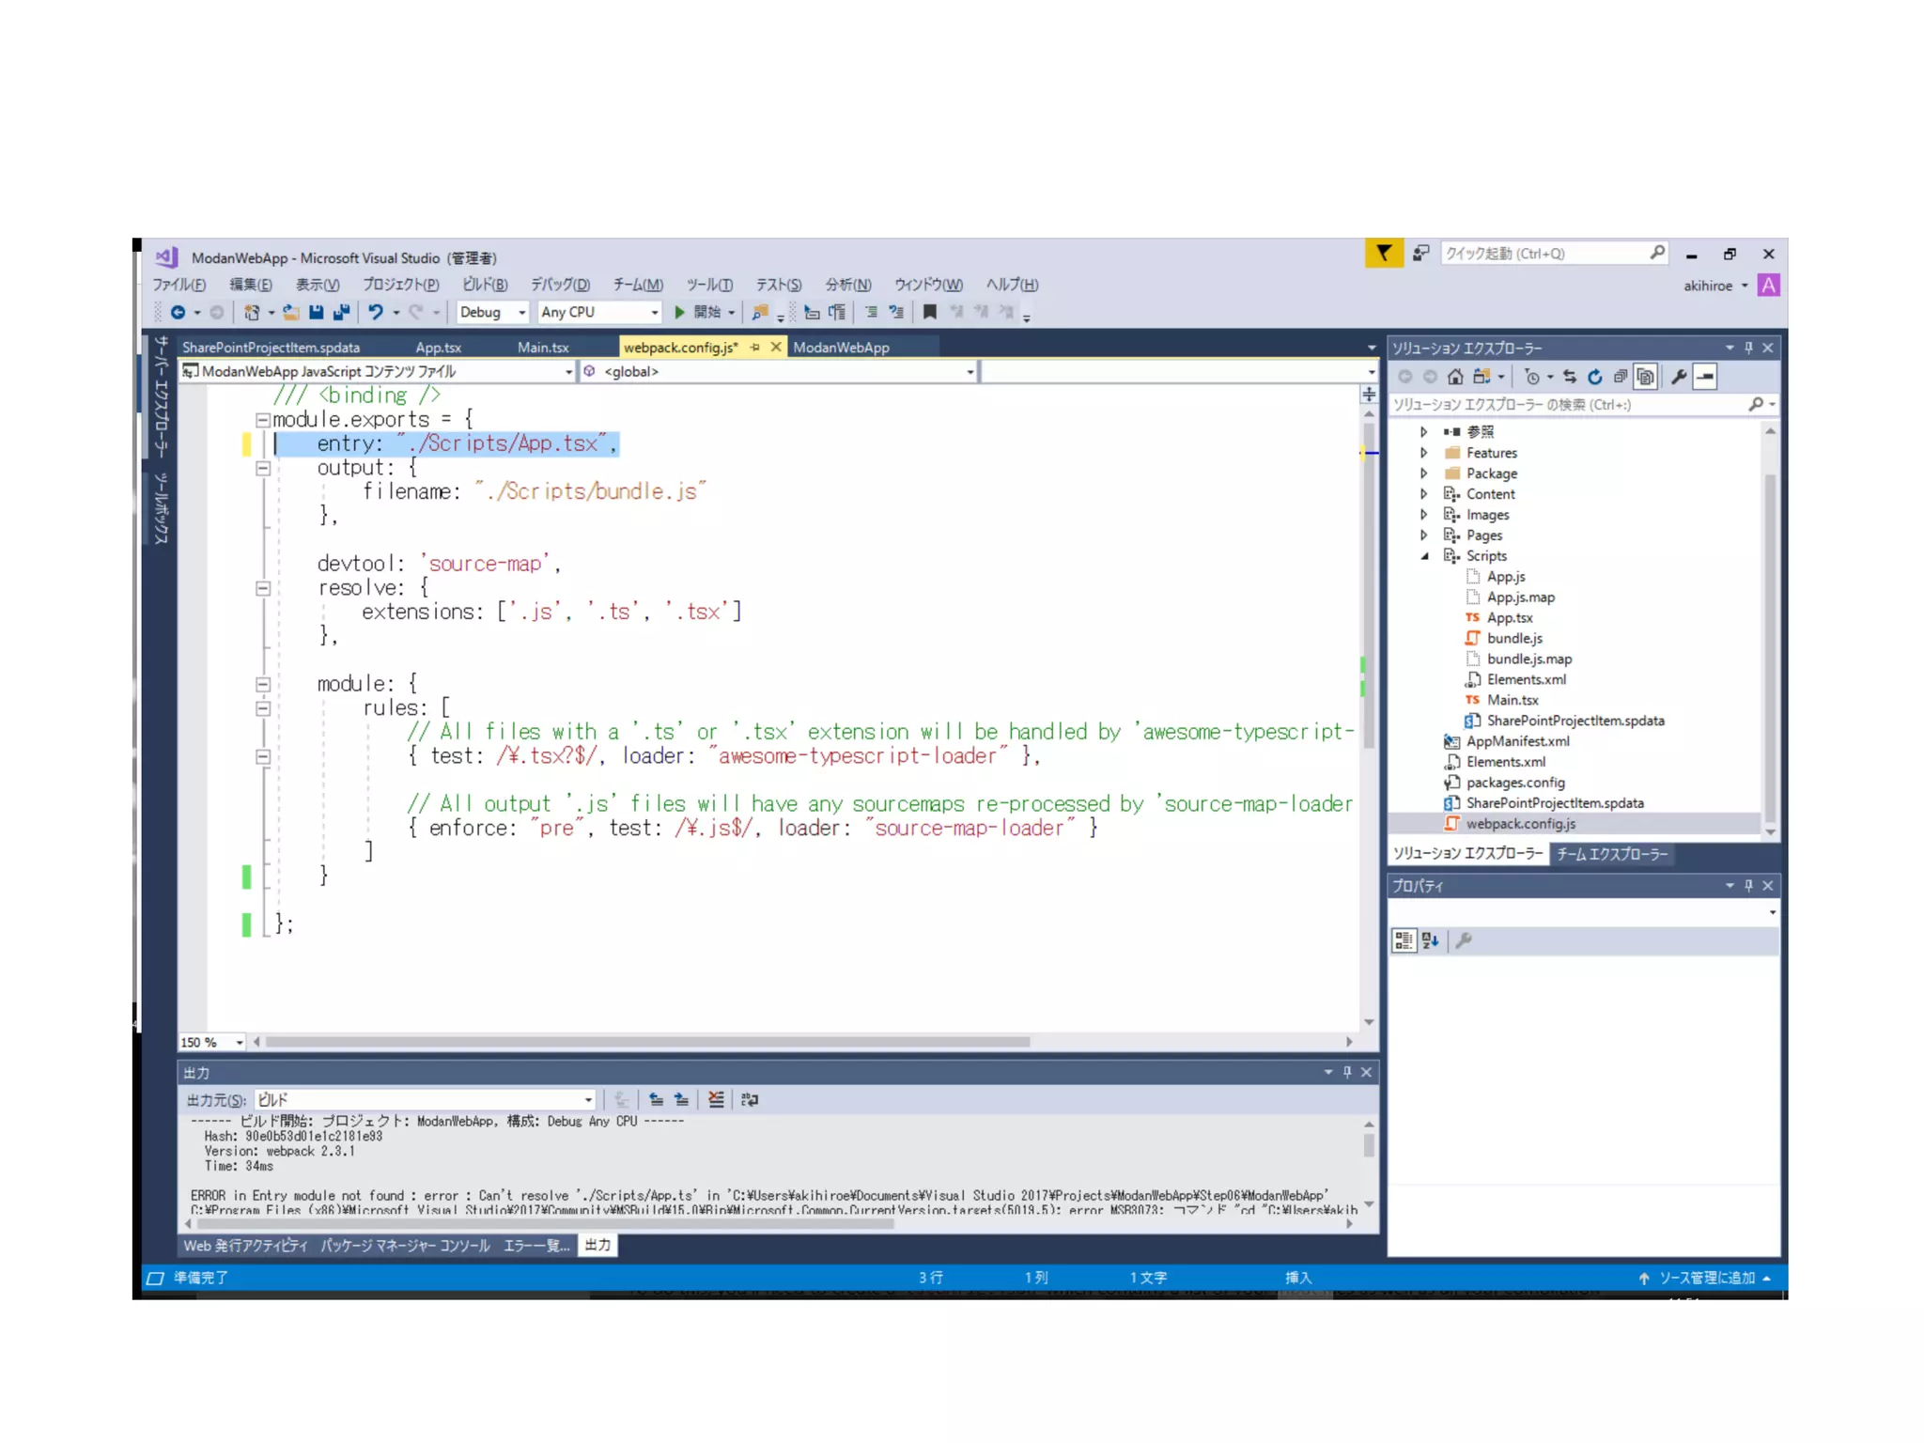1924x1443 pixels.
Task: Open the ビルド(B) menu
Action: 484,285
